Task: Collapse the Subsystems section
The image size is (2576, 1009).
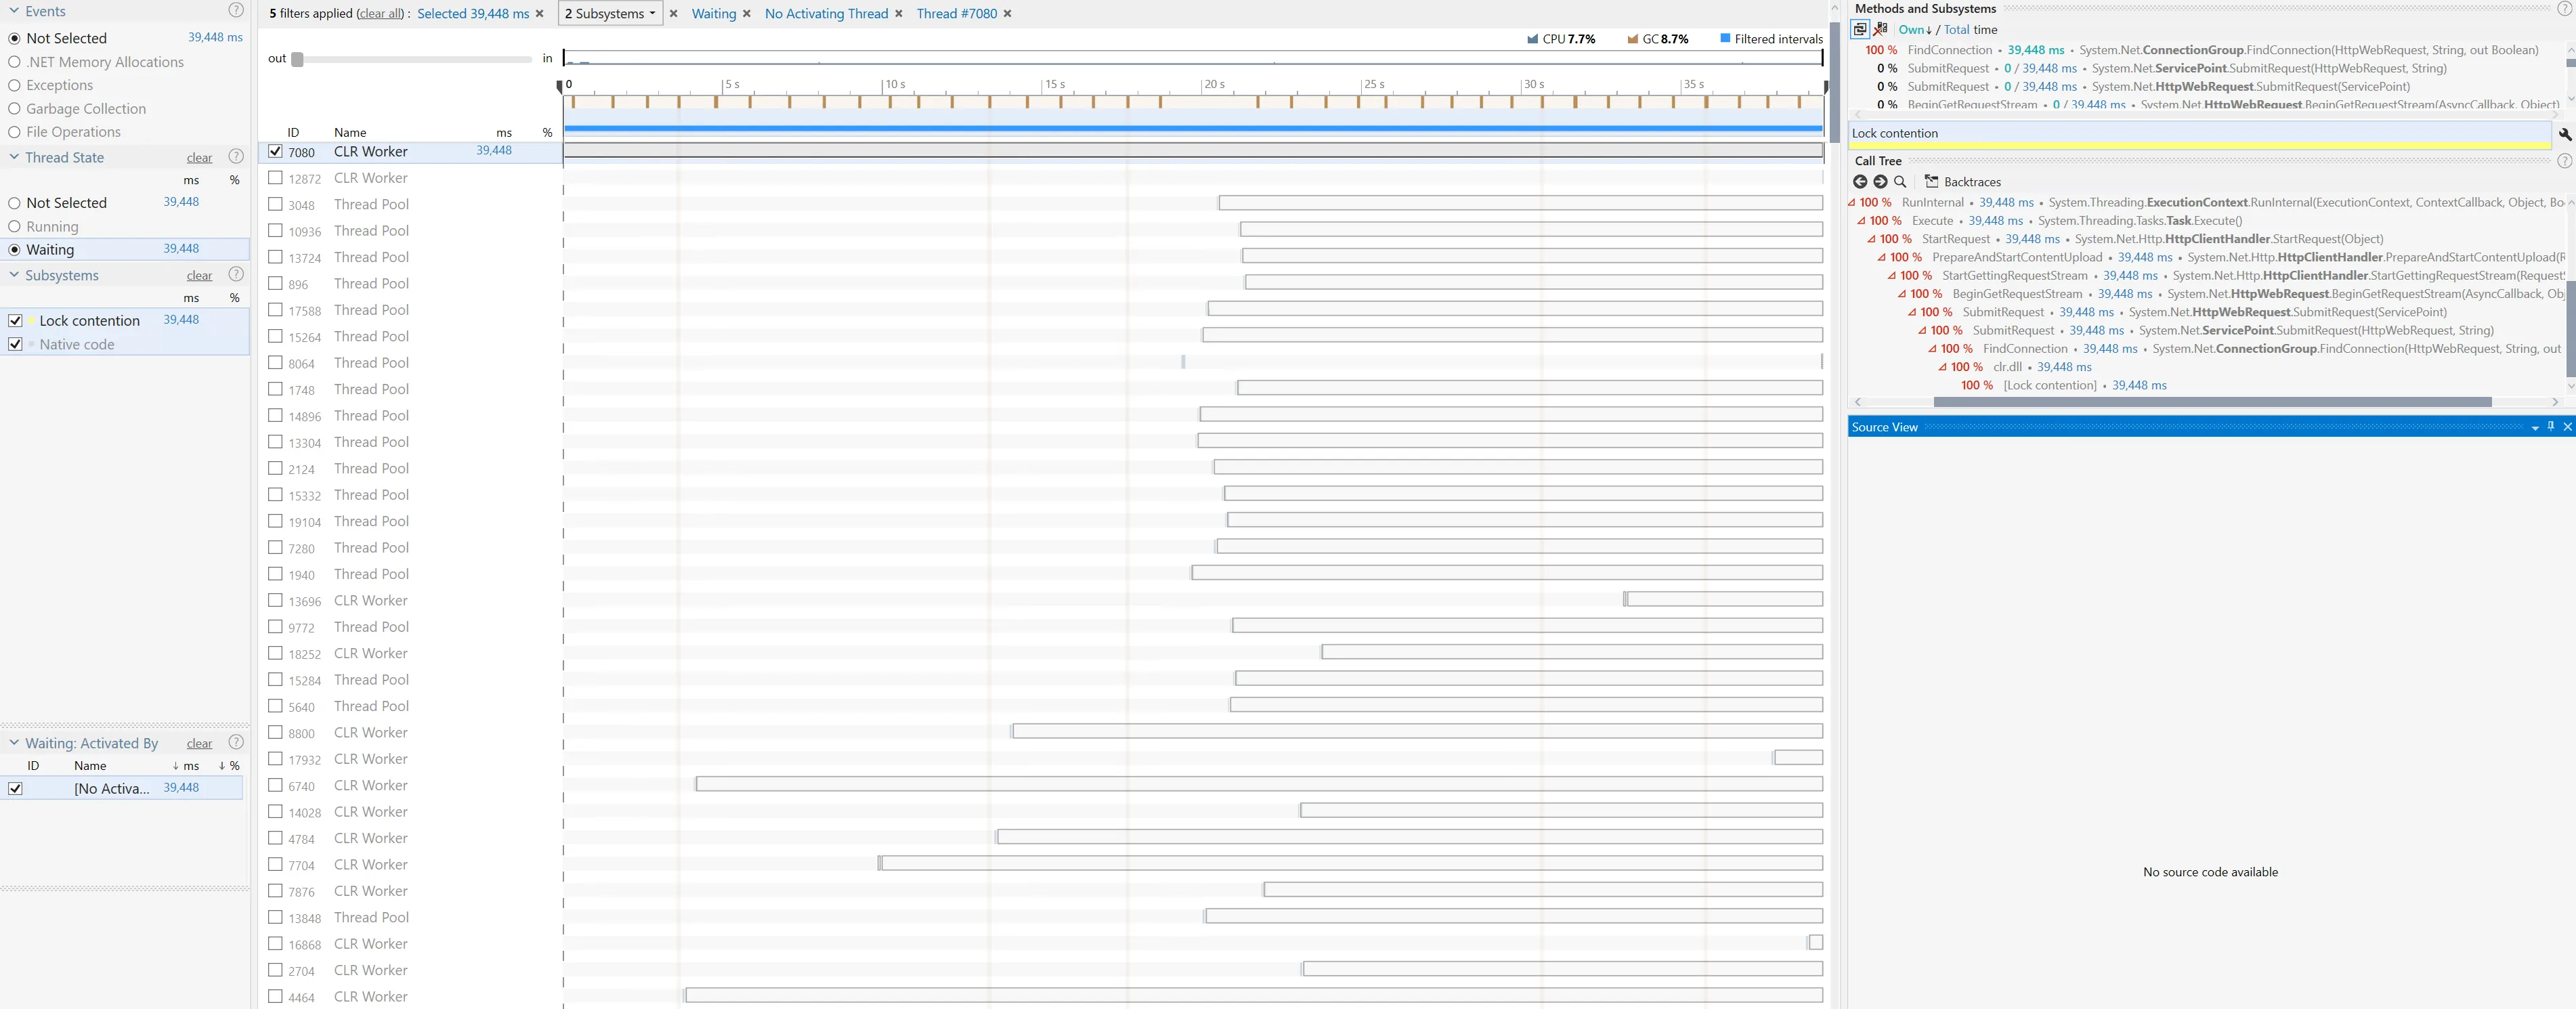Action: pos(14,275)
